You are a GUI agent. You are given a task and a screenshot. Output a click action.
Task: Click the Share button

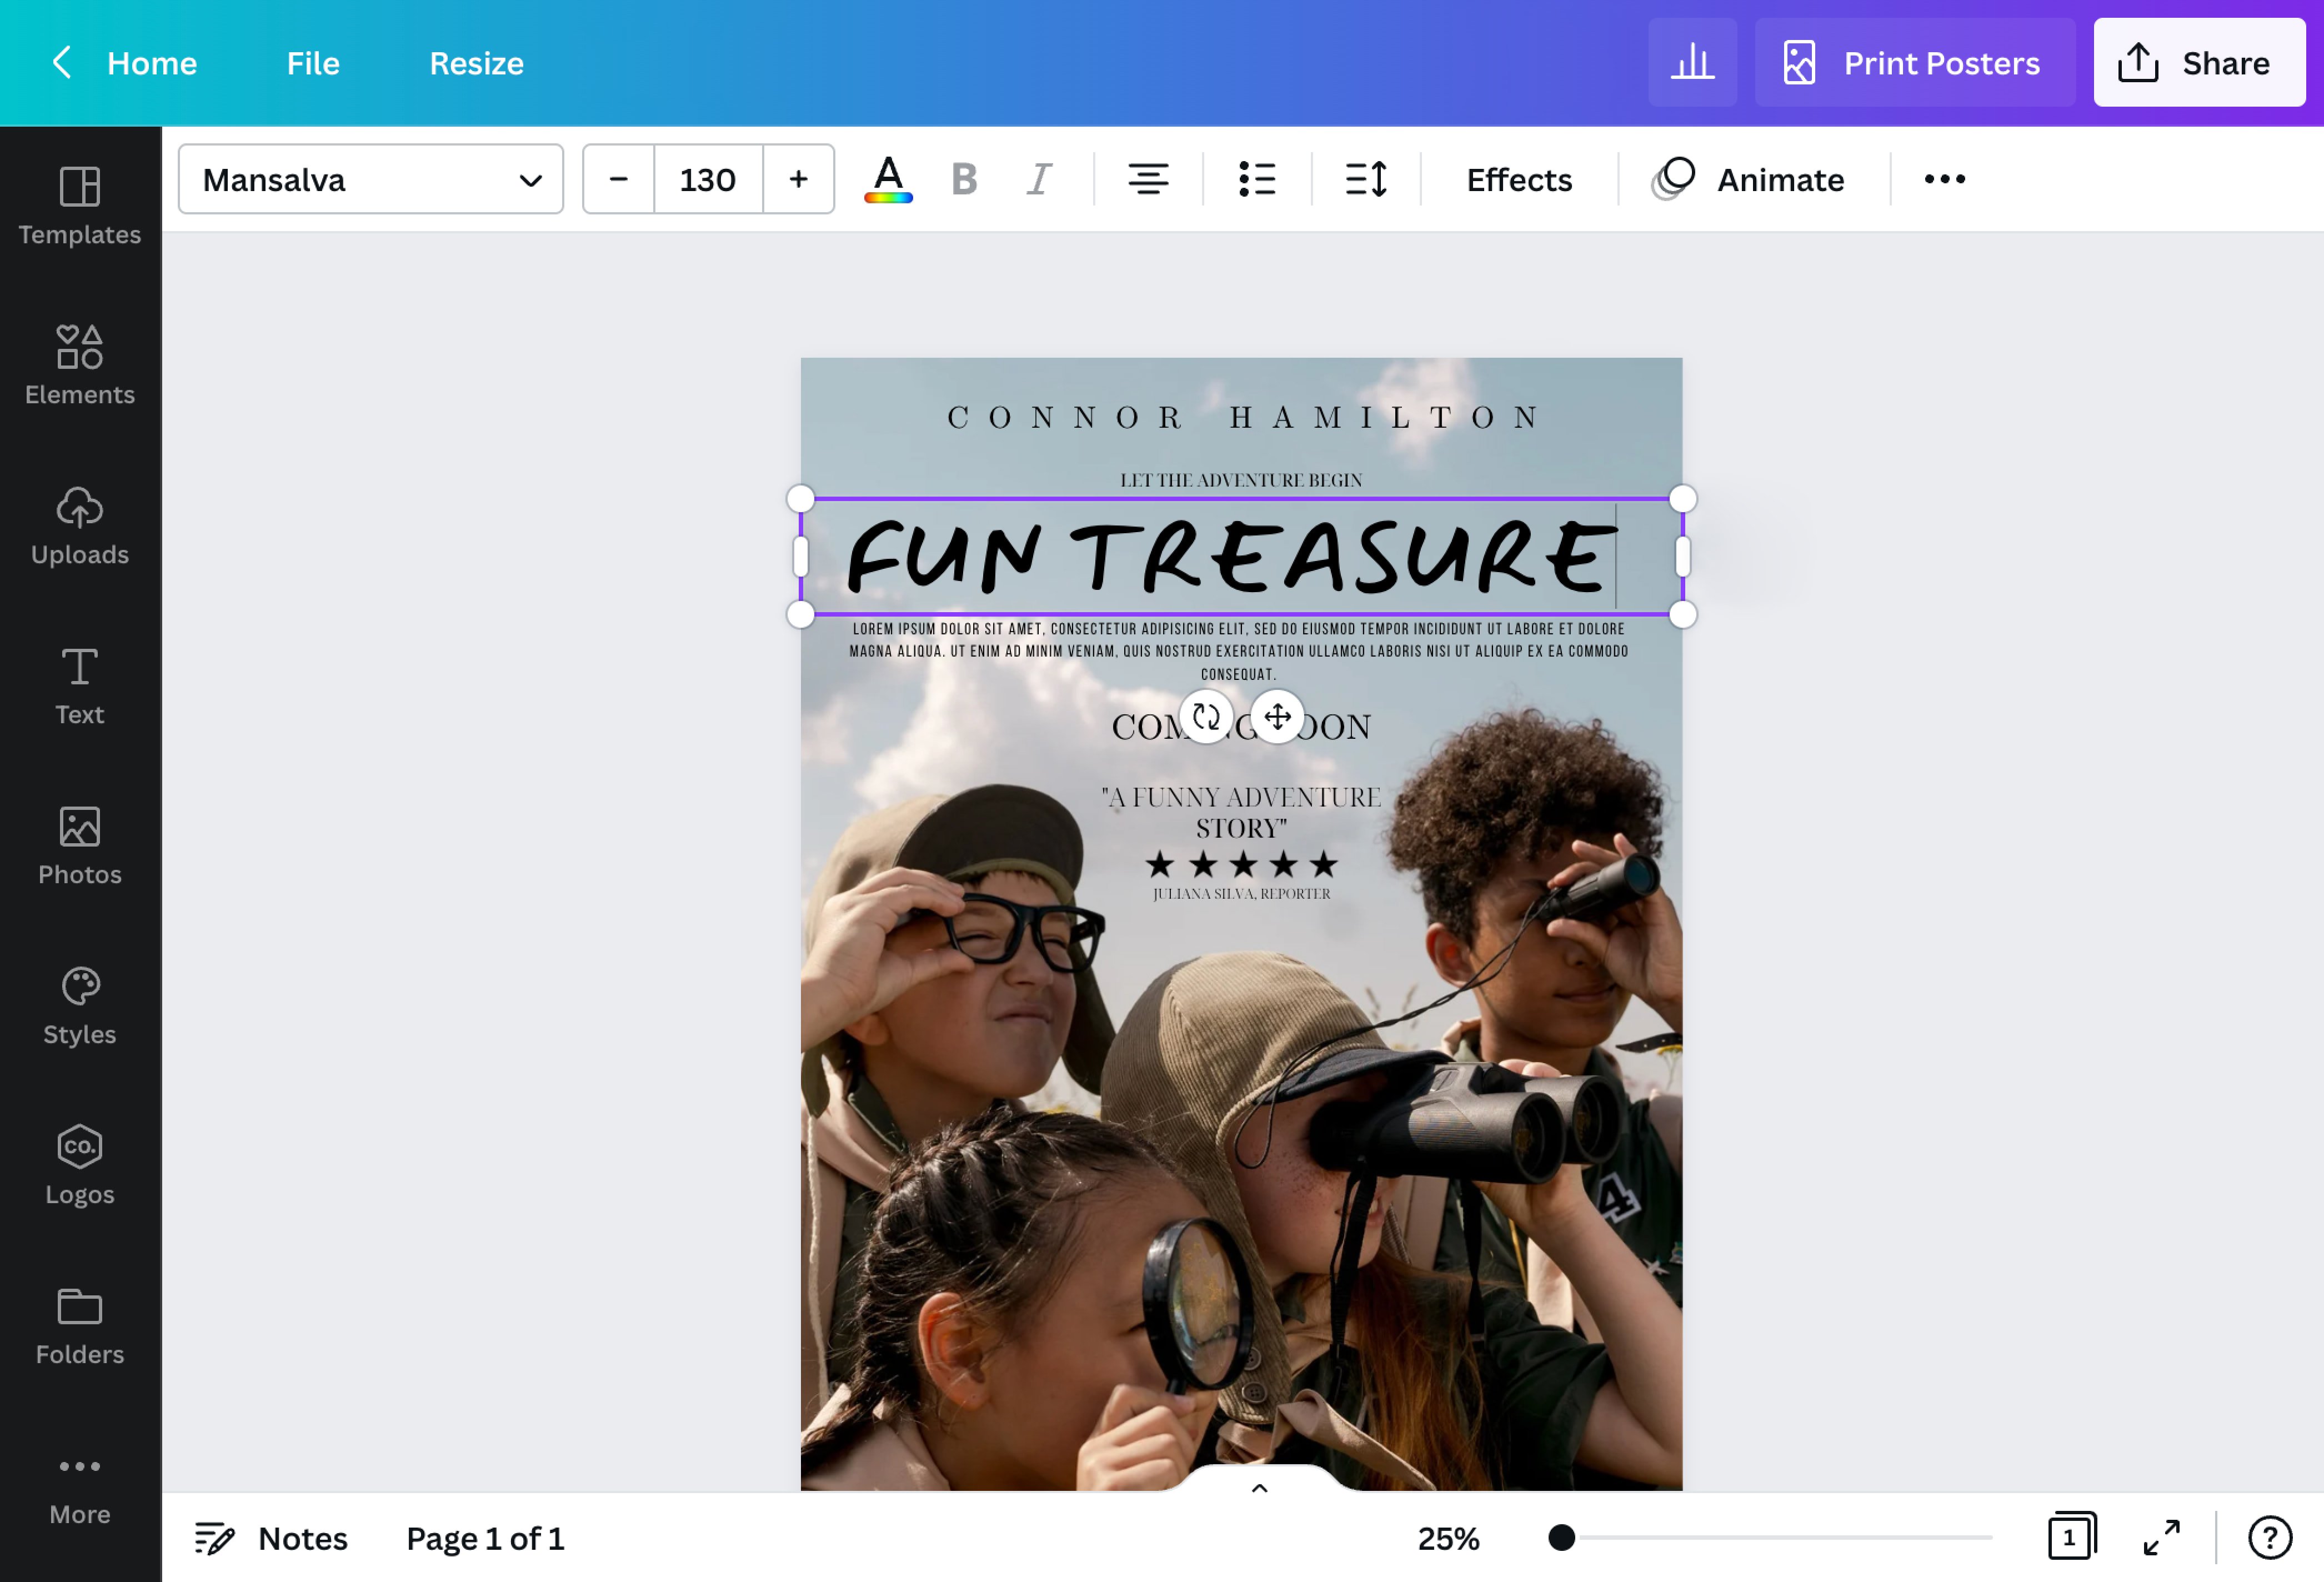(x=2199, y=62)
